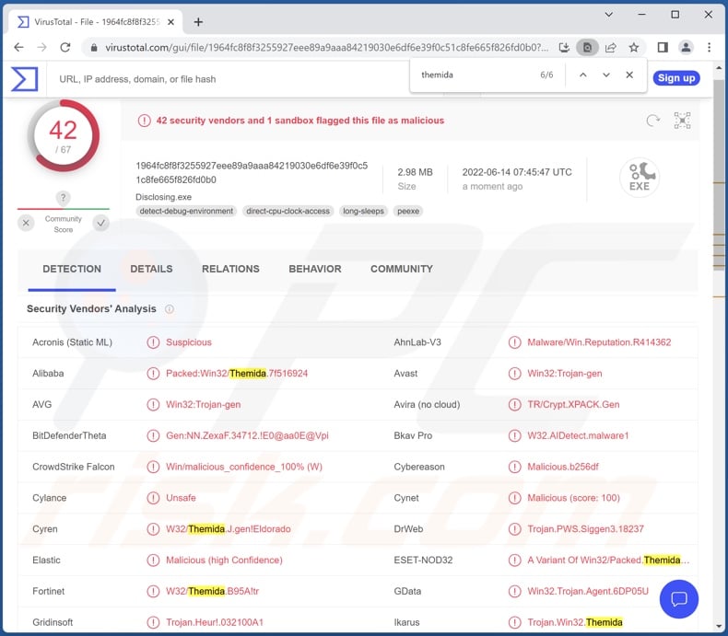Viewport: 728px width, 636px height.
Task: Click the share page icon
Action: pyautogui.click(x=611, y=47)
